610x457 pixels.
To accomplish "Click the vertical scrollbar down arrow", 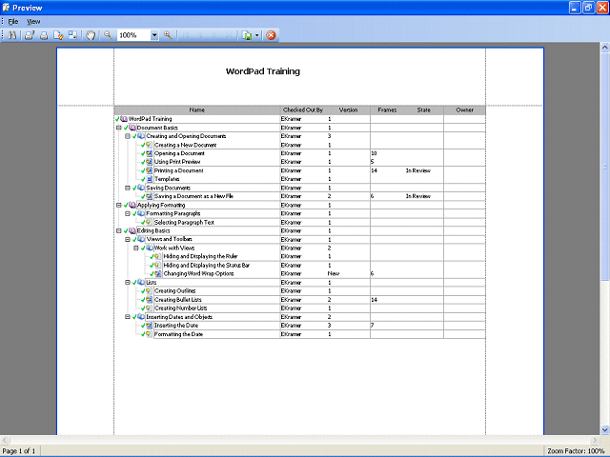I will point(605,429).
